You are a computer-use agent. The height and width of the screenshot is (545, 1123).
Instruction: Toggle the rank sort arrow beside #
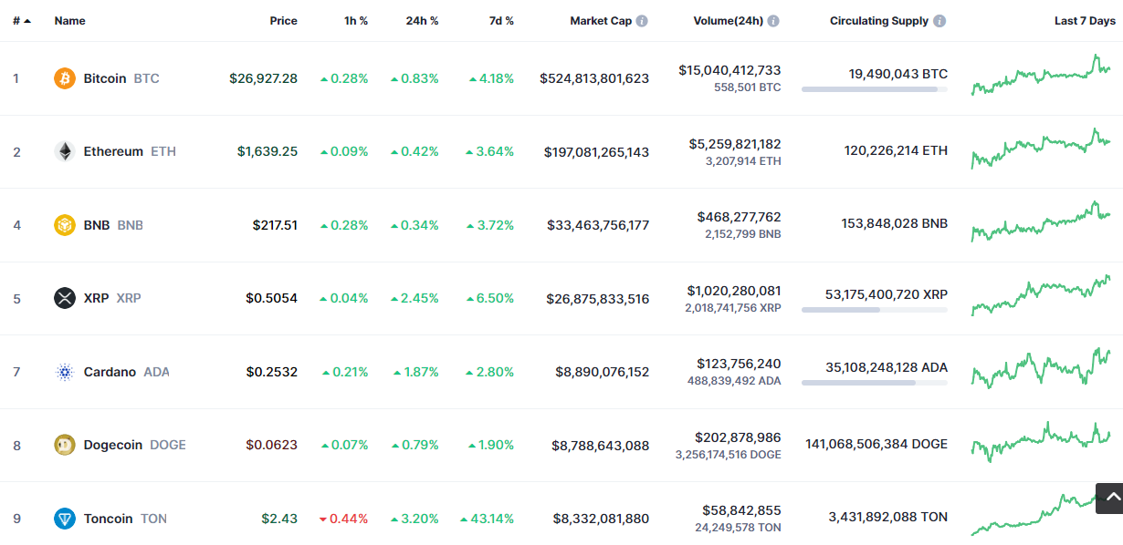tap(27, 21)
